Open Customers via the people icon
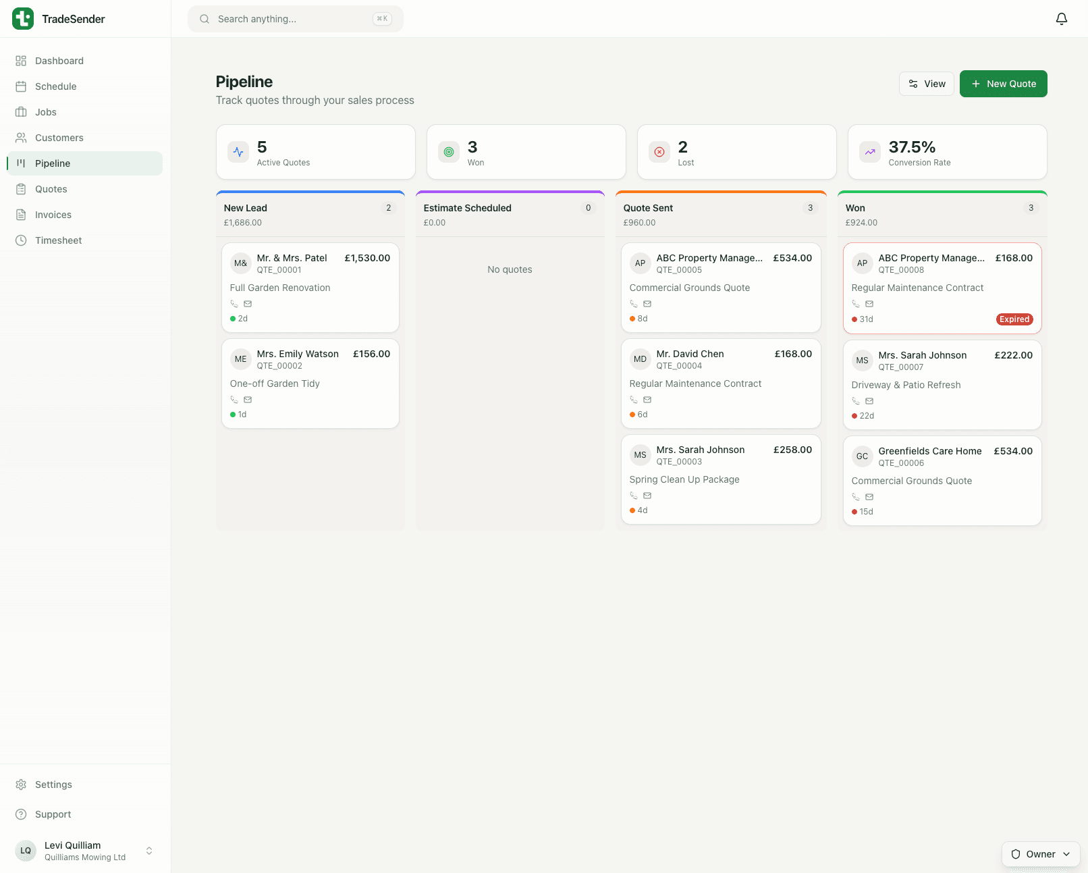Image resolution: width=1088 pixels, height=873 pixels. [x=21, y=138]
